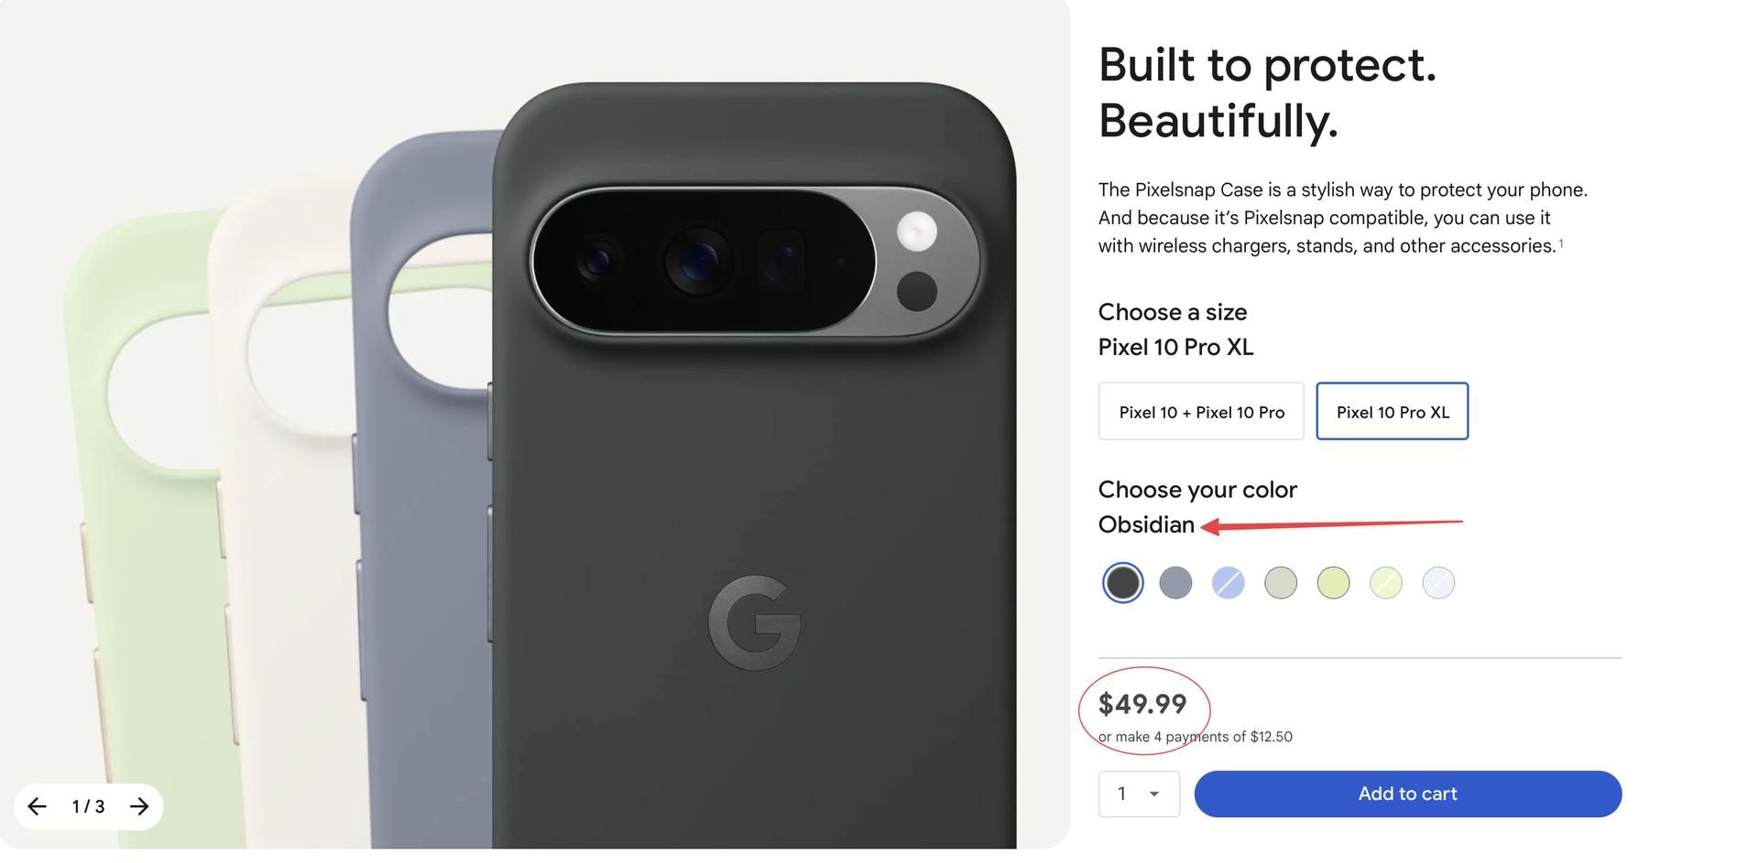The width and height of the screenshot is (1759, 863).
Task: Open the quantity dropdown
Action: (x=1139, y=794)
